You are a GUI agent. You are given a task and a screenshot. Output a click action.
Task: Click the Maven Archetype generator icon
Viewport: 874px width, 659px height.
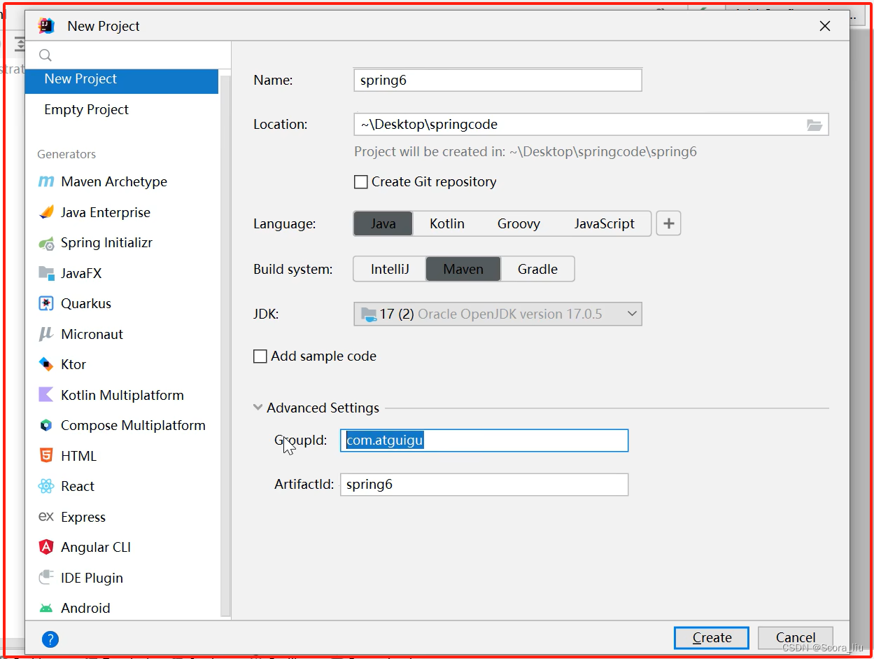(46, 182)
